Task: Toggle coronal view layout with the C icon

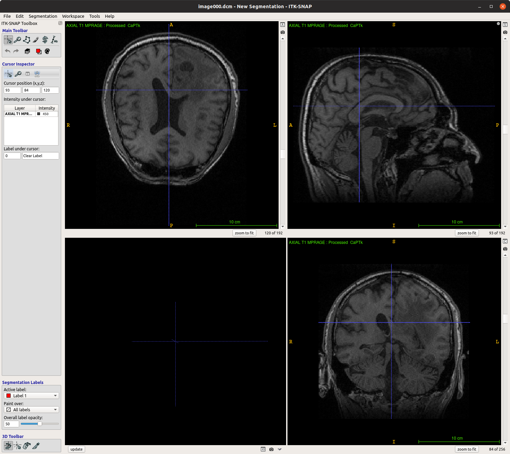Action: tap(505, 241)
